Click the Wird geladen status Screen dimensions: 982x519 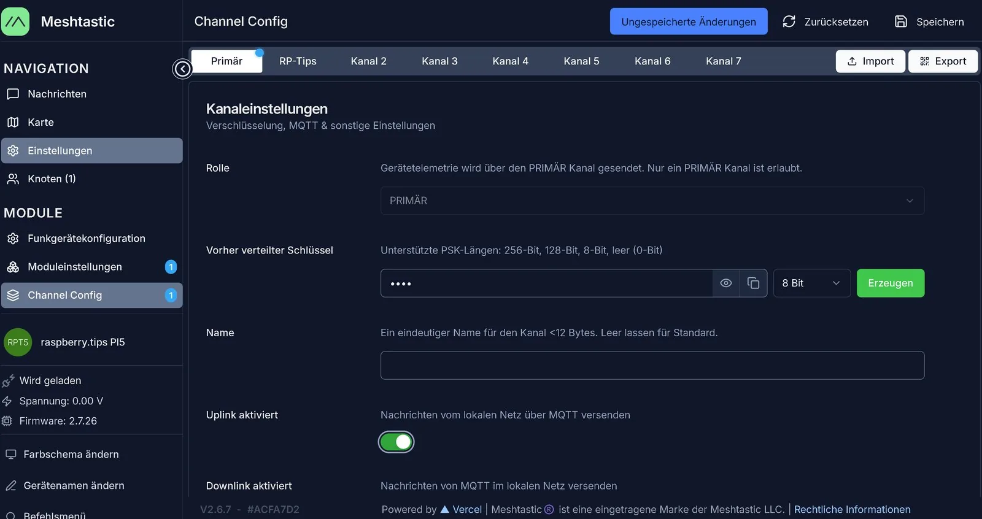[50, 380]
